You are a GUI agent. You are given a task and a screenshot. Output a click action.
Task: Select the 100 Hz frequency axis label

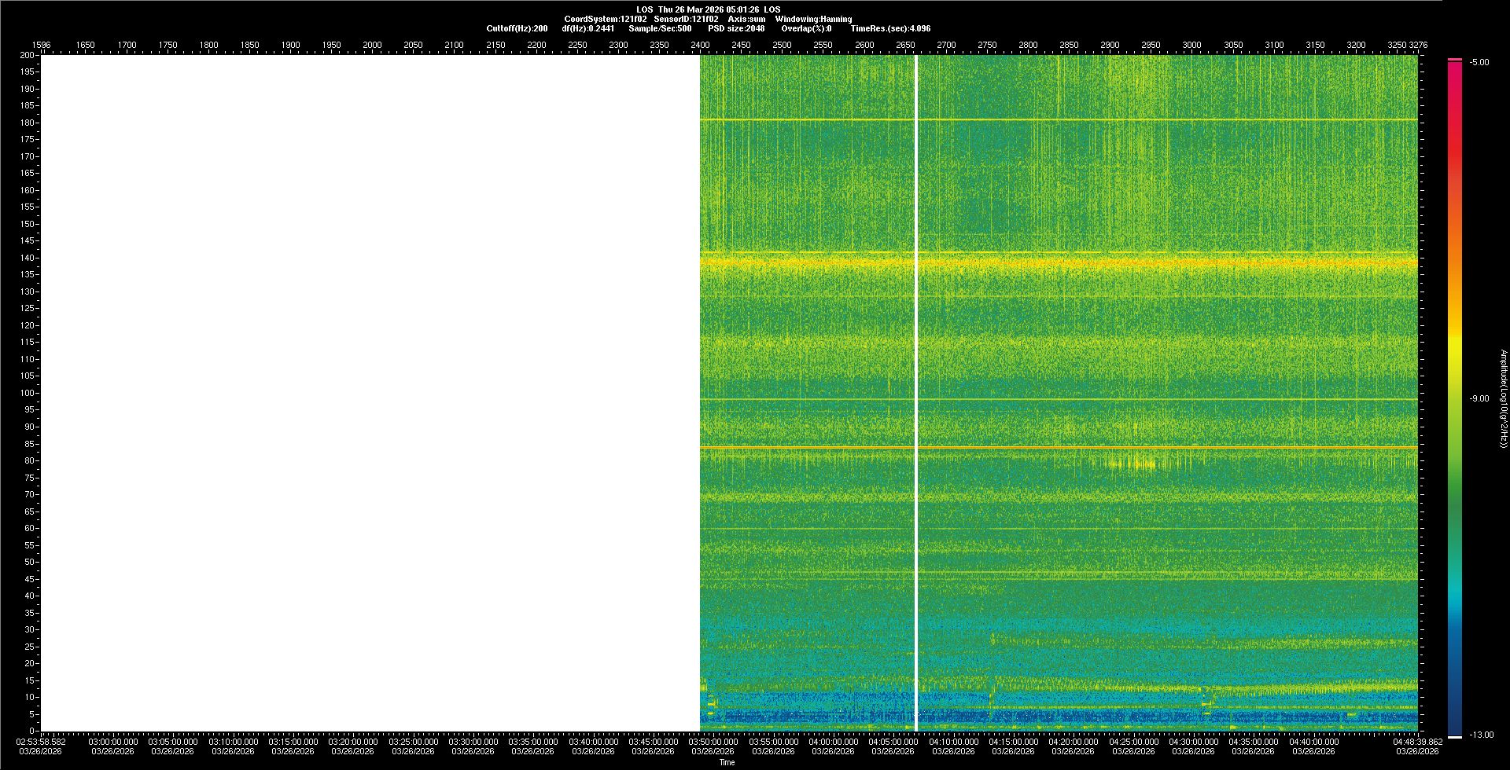[27, 393]
